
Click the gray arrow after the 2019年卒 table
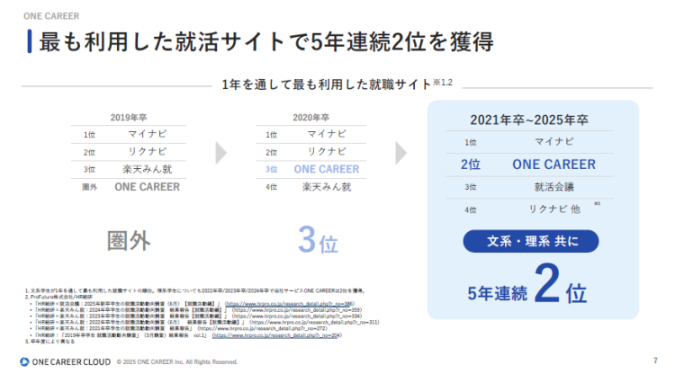(220, 153)
